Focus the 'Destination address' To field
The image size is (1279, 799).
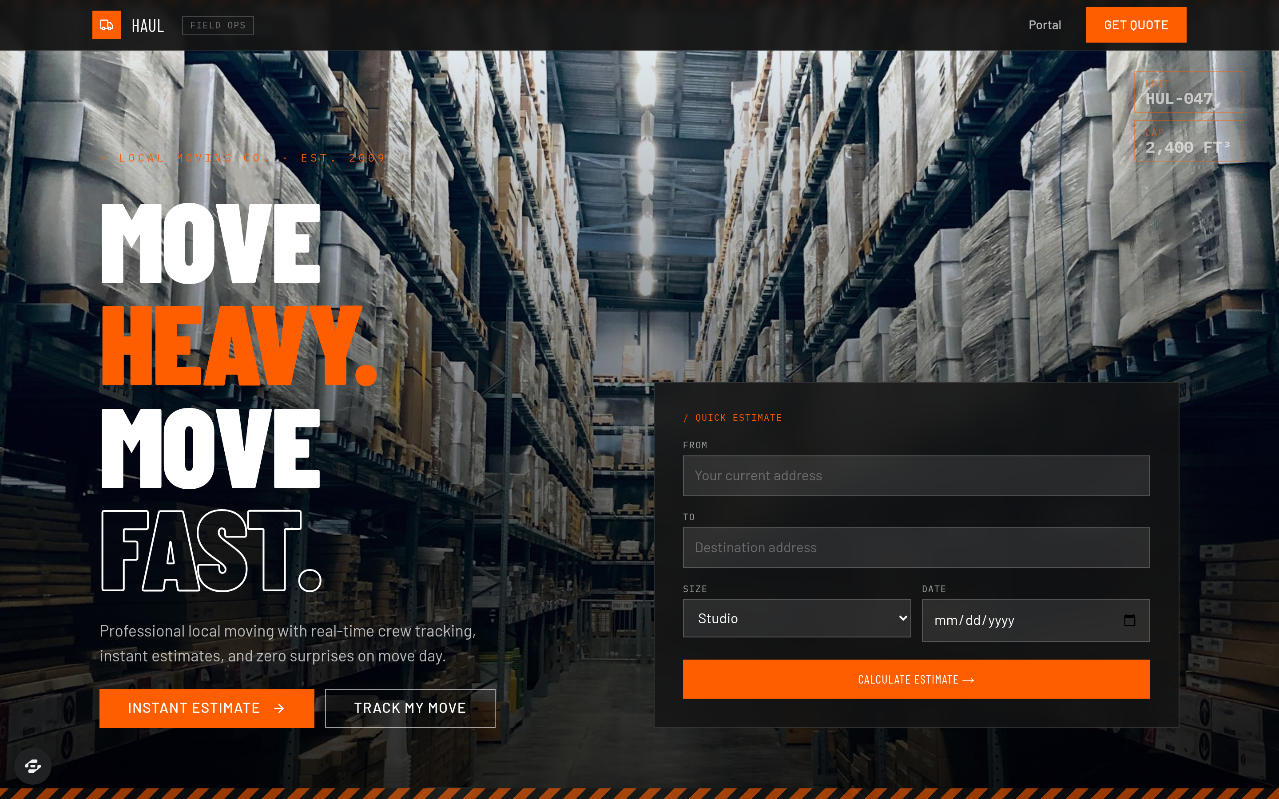[x=916, y=547]
